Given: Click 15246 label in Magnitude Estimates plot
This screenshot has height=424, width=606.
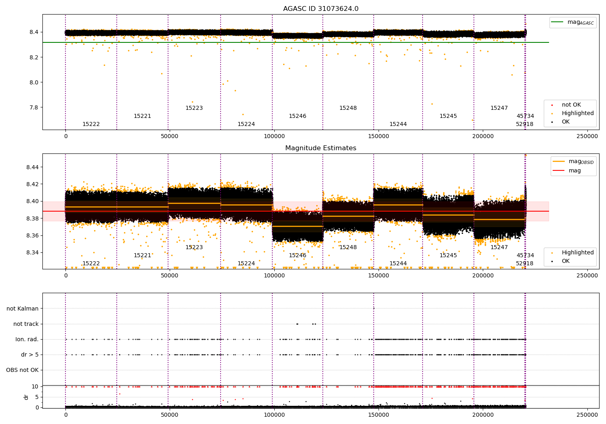Looking at the screenshot, I should 297,256.
